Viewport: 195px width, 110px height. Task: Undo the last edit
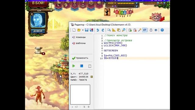(x=98, y=30)
